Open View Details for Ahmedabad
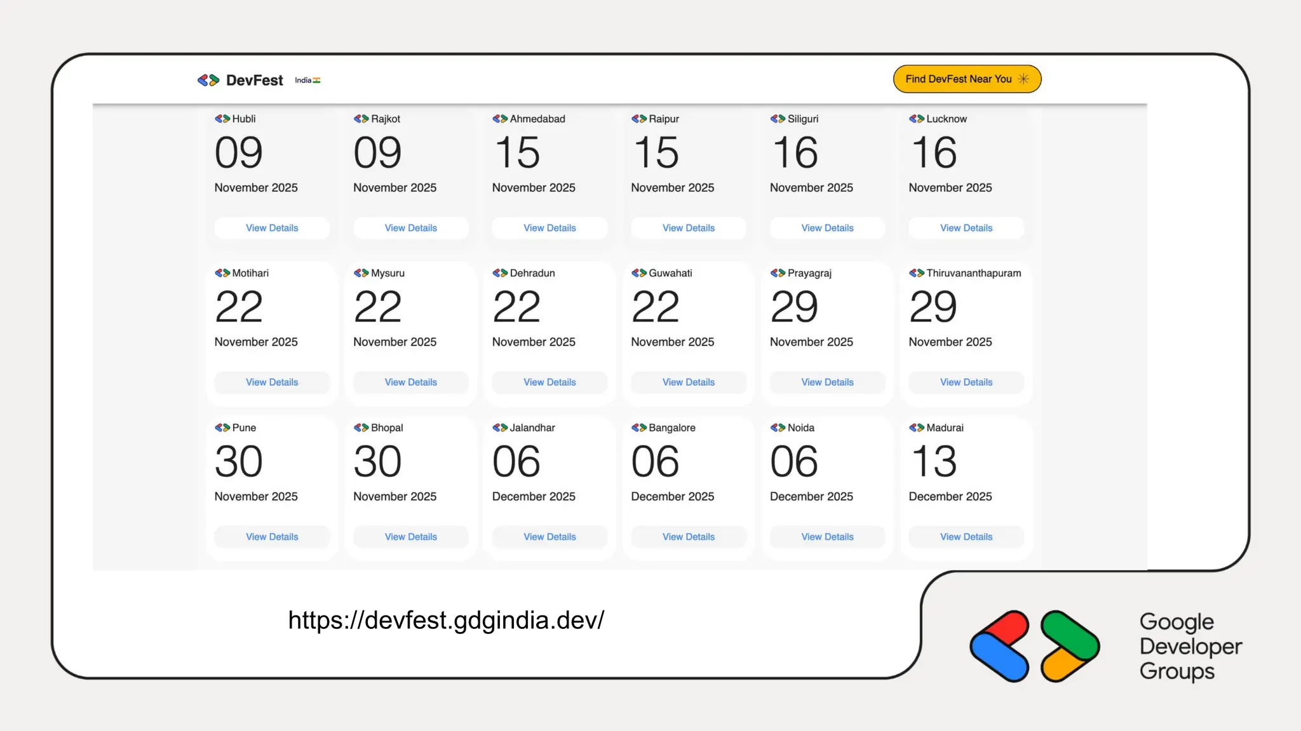This screenshot has width=1301, height=731. click(549, 228)
